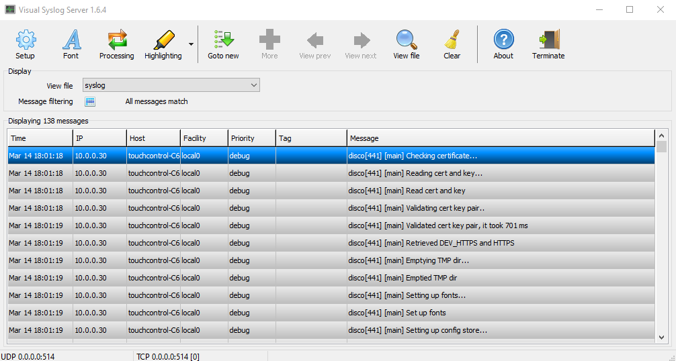Sort by the IP column header

(x=99, y=138)
